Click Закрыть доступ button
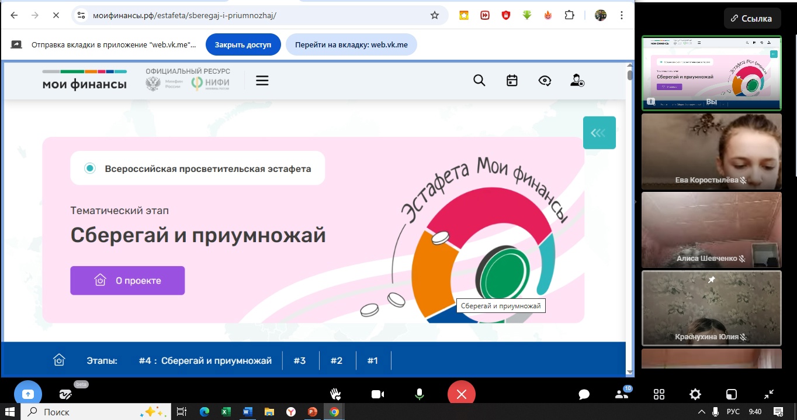This screenshot has width=797, height=420. coord(243,44)
